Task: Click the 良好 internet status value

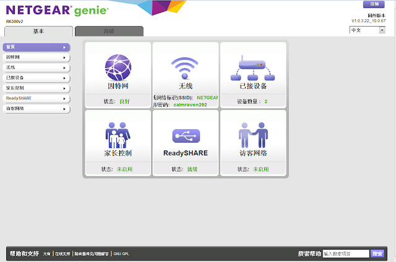Action: coord(124,101)
